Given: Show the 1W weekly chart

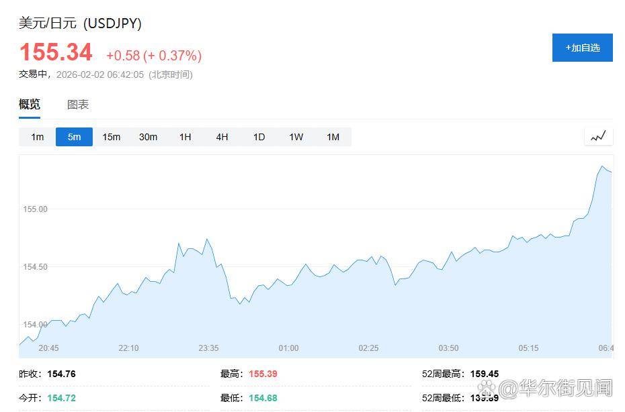Looking at the screenshot, I should (296, 137).
